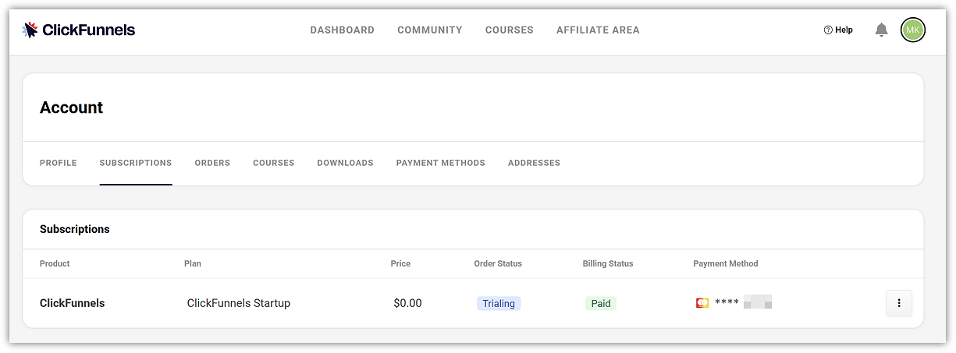Open Affiliate Area in top navigation
This screenshot has width=956, height=353.
598,30
